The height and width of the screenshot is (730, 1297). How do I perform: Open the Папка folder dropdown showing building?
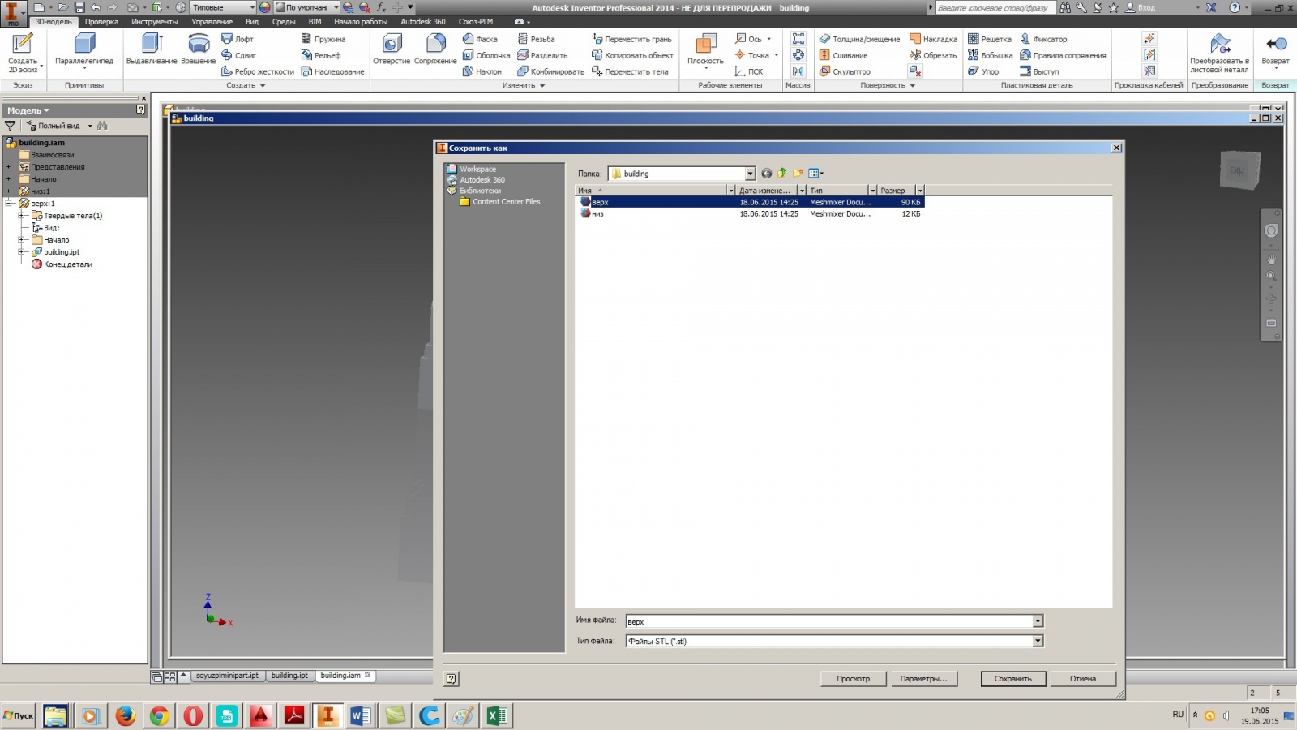[750, 174]
